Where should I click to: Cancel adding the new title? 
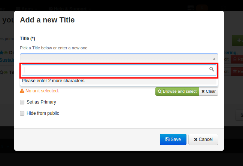click(203, 139)
